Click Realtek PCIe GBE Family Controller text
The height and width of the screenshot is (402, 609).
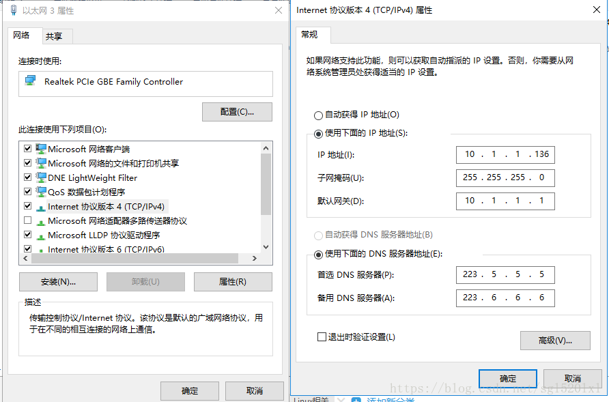point(113,82)
